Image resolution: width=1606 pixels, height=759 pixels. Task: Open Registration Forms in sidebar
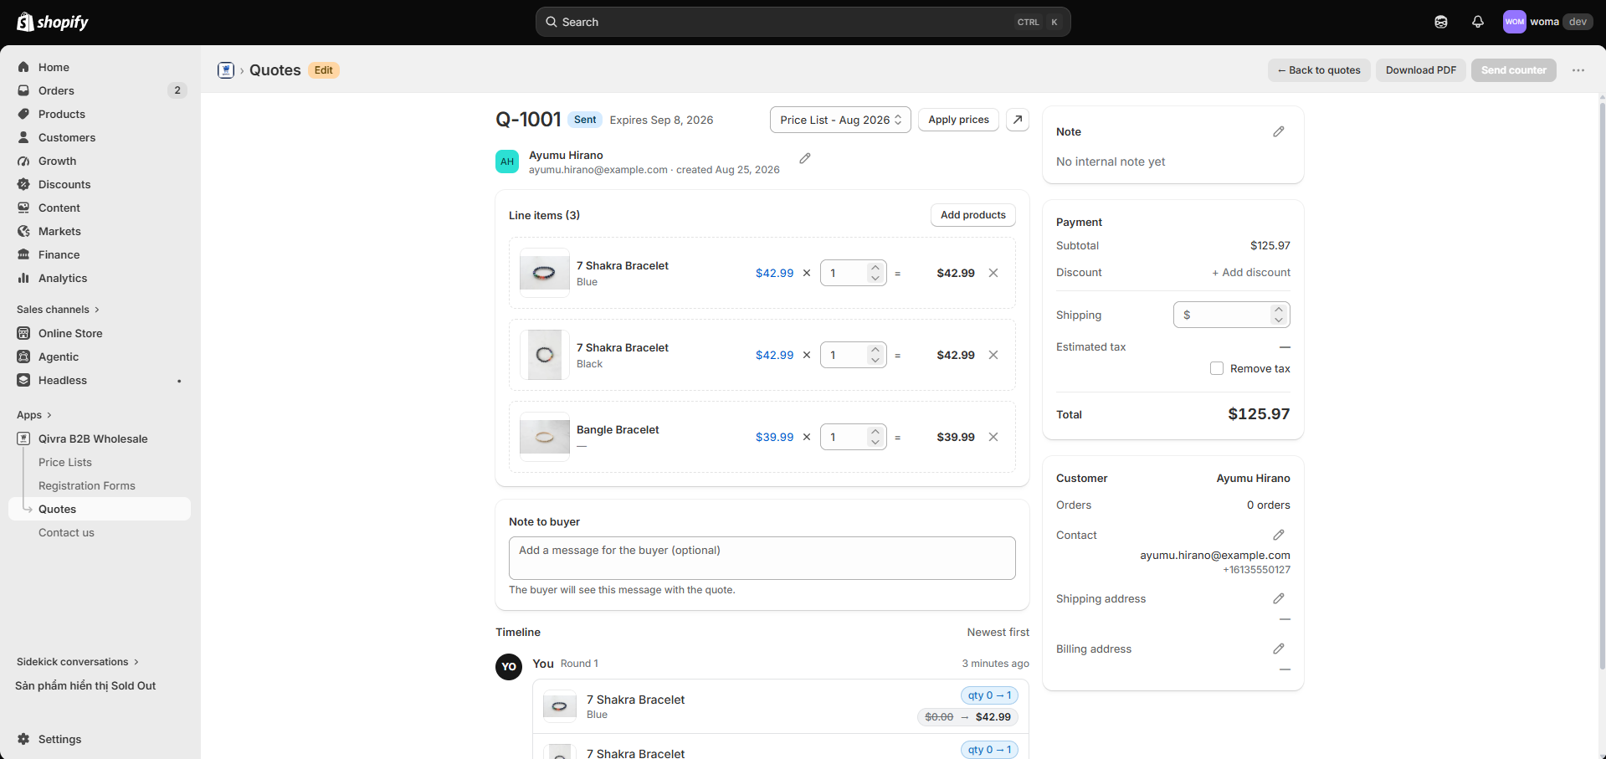(87, 485)
